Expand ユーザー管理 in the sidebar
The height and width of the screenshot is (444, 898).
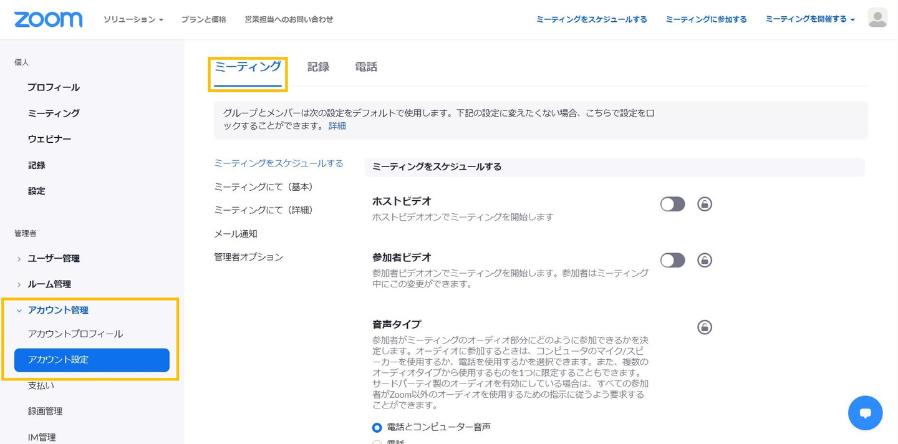click(54, 258)
